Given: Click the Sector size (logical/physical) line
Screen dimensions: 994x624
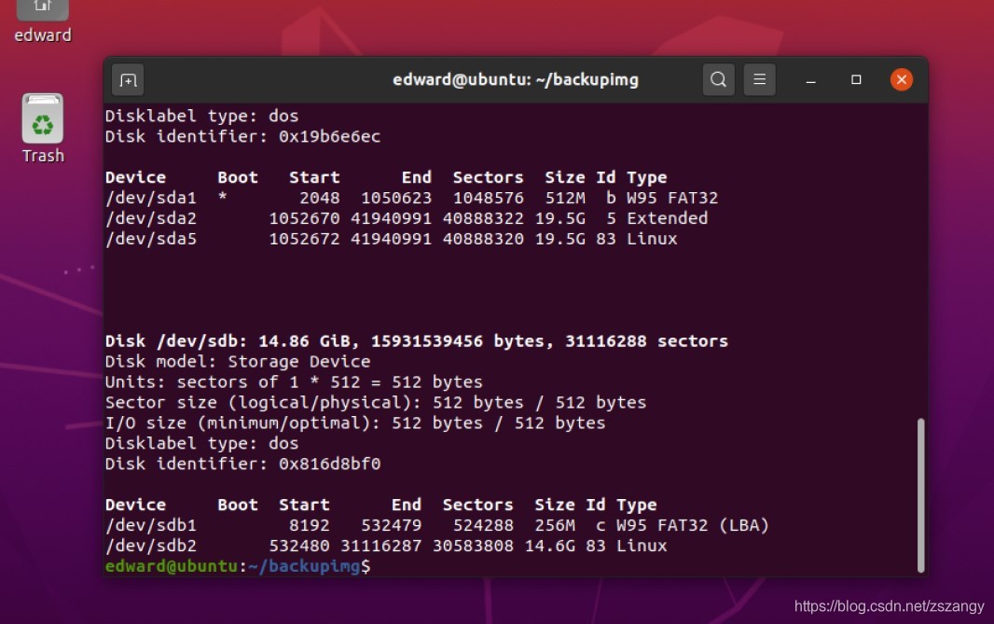Looking at the screenshot, I should 376,403.
